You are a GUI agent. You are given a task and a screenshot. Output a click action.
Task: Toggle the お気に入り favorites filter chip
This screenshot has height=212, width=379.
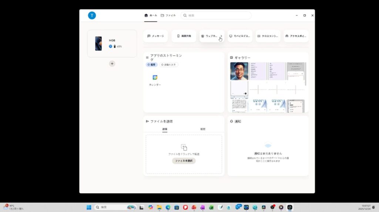coord(169,65)
